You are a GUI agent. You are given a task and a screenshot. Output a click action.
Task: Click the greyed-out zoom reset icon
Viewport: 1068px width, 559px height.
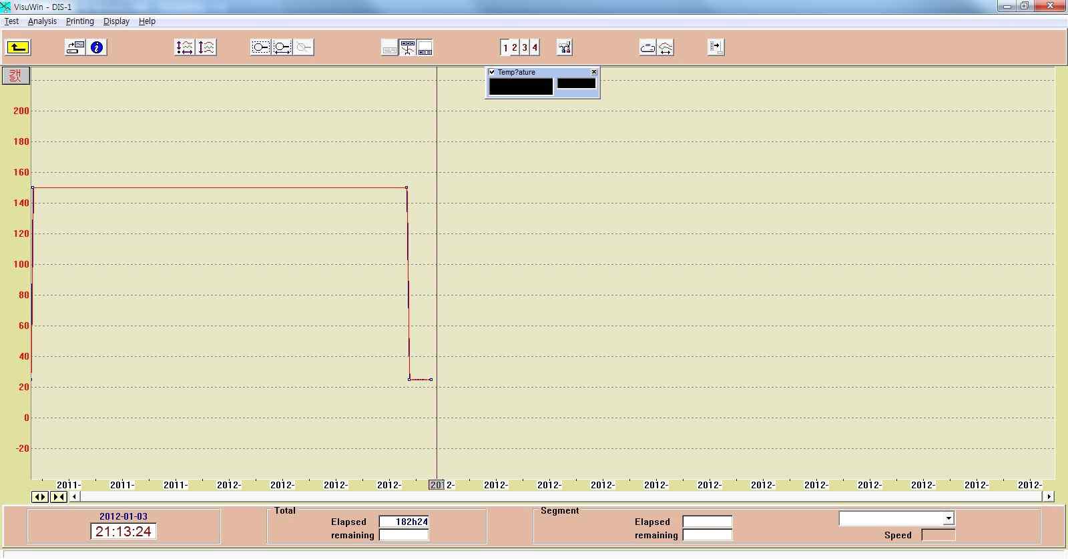(304, 47)
